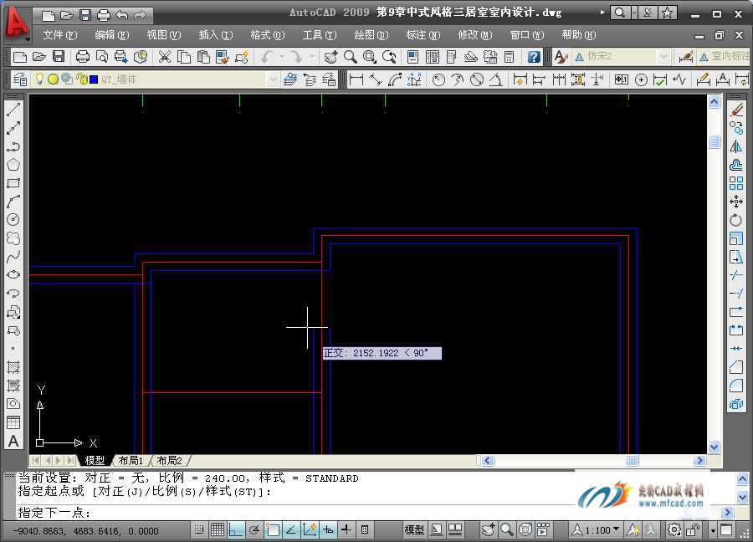Click the Favorites star button in title bar
The width and height of the screenshot is (753, 542).
667,13
